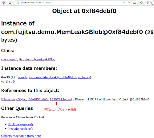Select Exclude weak refs link
The width and height of the screenshot is (154, 138).
[x=21, y=124]
